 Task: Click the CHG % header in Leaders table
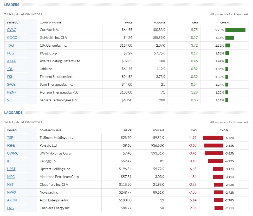(x=224, y=22)
